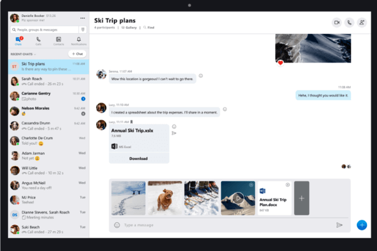Click the blue plus add button
This screenshot has height=251, width=377.
[362, 225]
